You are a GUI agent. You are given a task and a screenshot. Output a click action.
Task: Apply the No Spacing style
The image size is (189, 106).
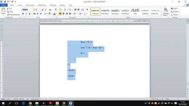(x=105, y=12)
